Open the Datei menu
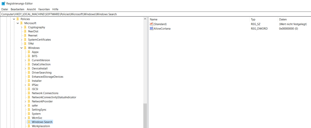Viewport: 311px width, 128px height. click(x=5, y=9)
